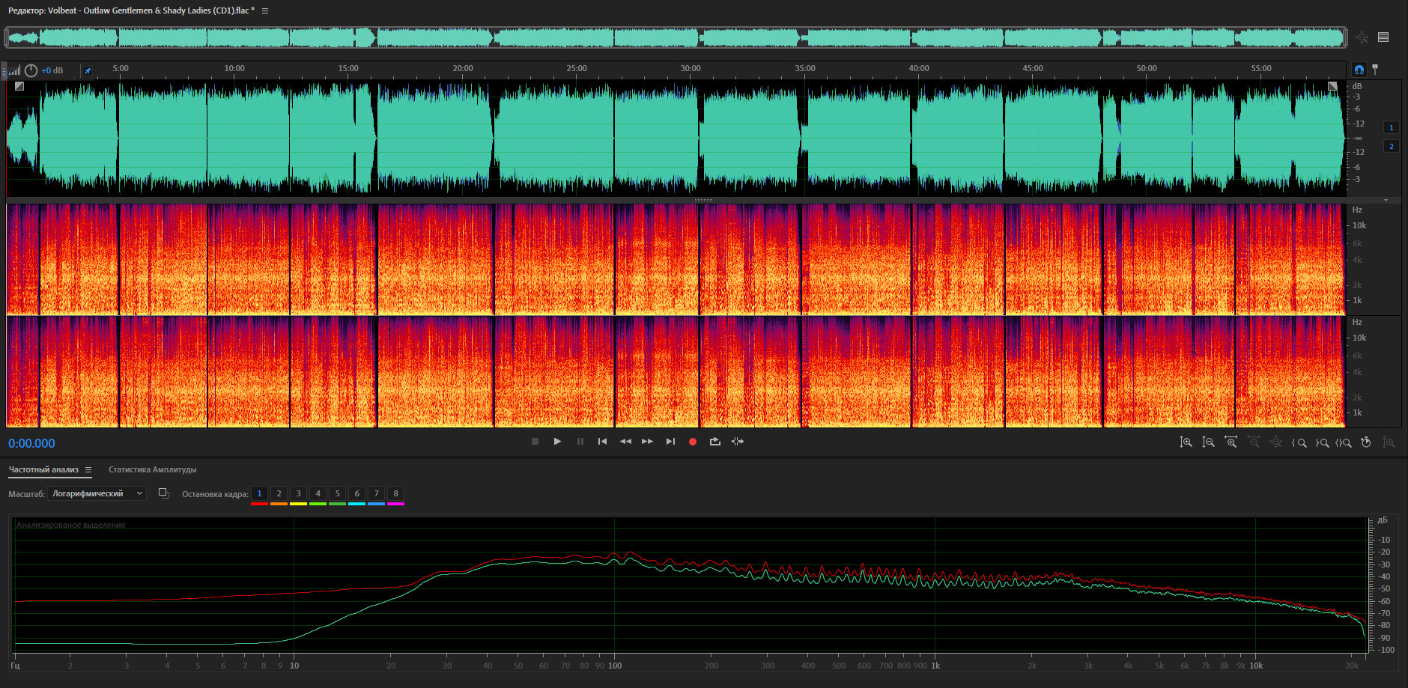Click the 10:00 mark on the timeline ruler
This screenshot has width=1408, height=688.
234,68
